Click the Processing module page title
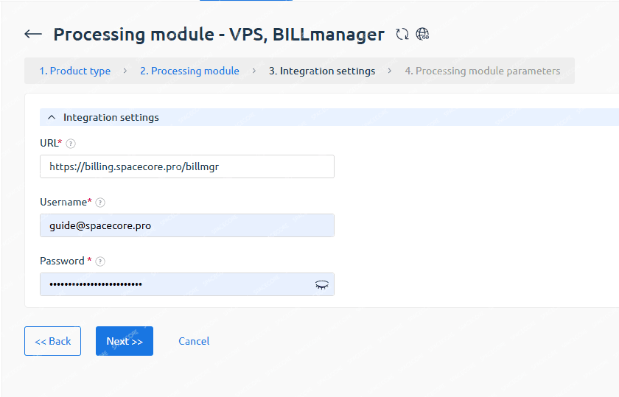Screen dimensions: 619x397 tap(219, 34)
